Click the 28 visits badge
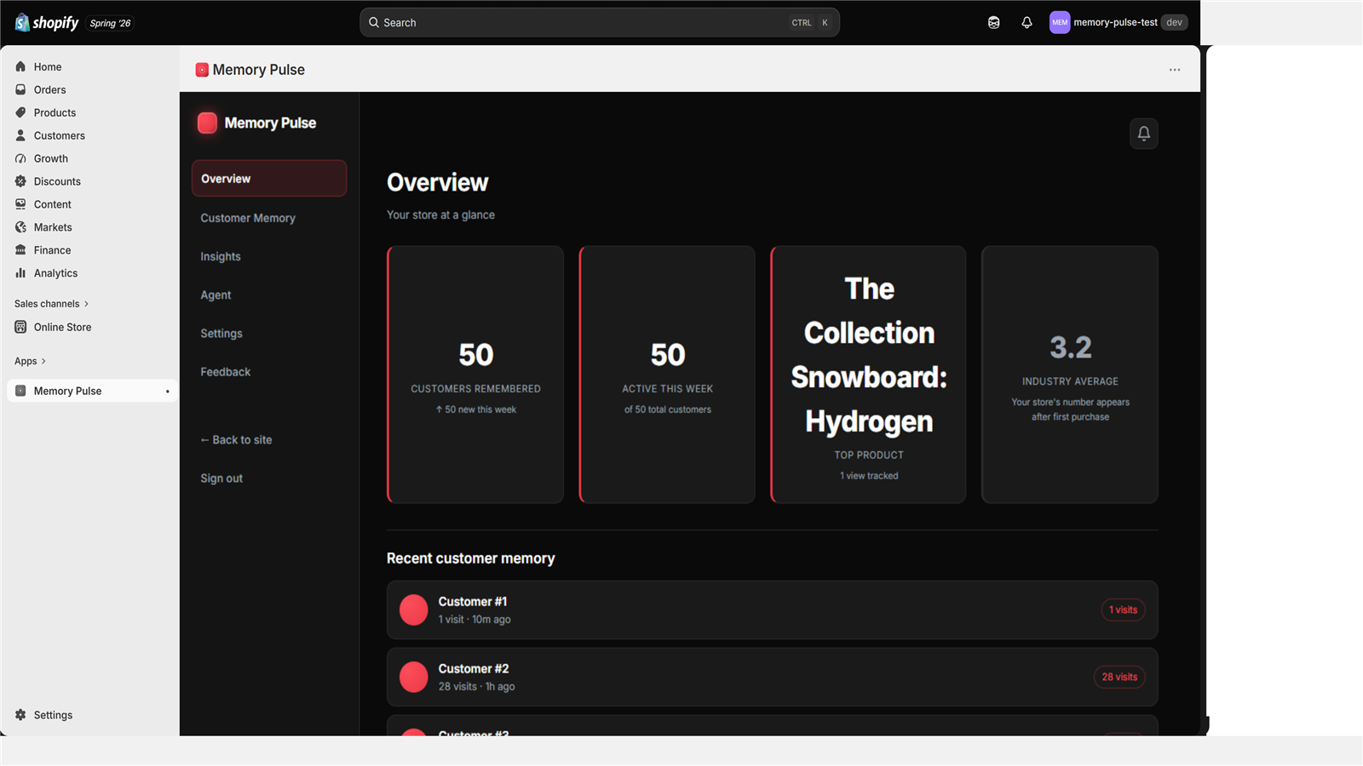 pos(1119,677)
